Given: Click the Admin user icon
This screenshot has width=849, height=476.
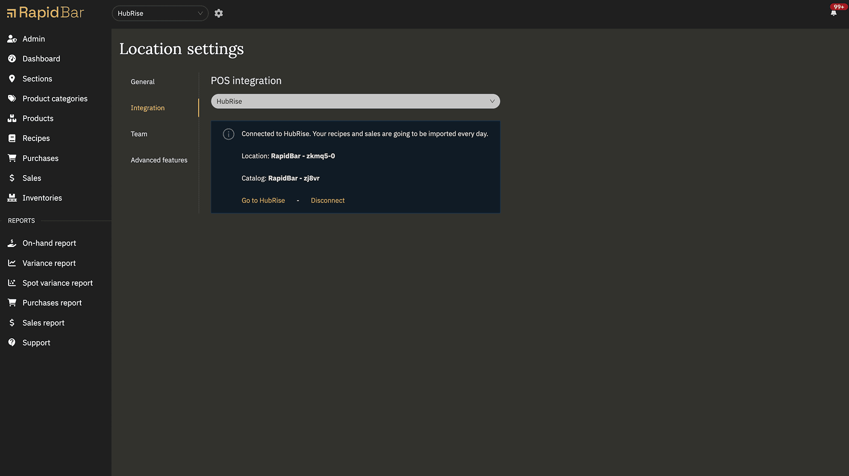Looking at the screenshot, I should point(12,39).
